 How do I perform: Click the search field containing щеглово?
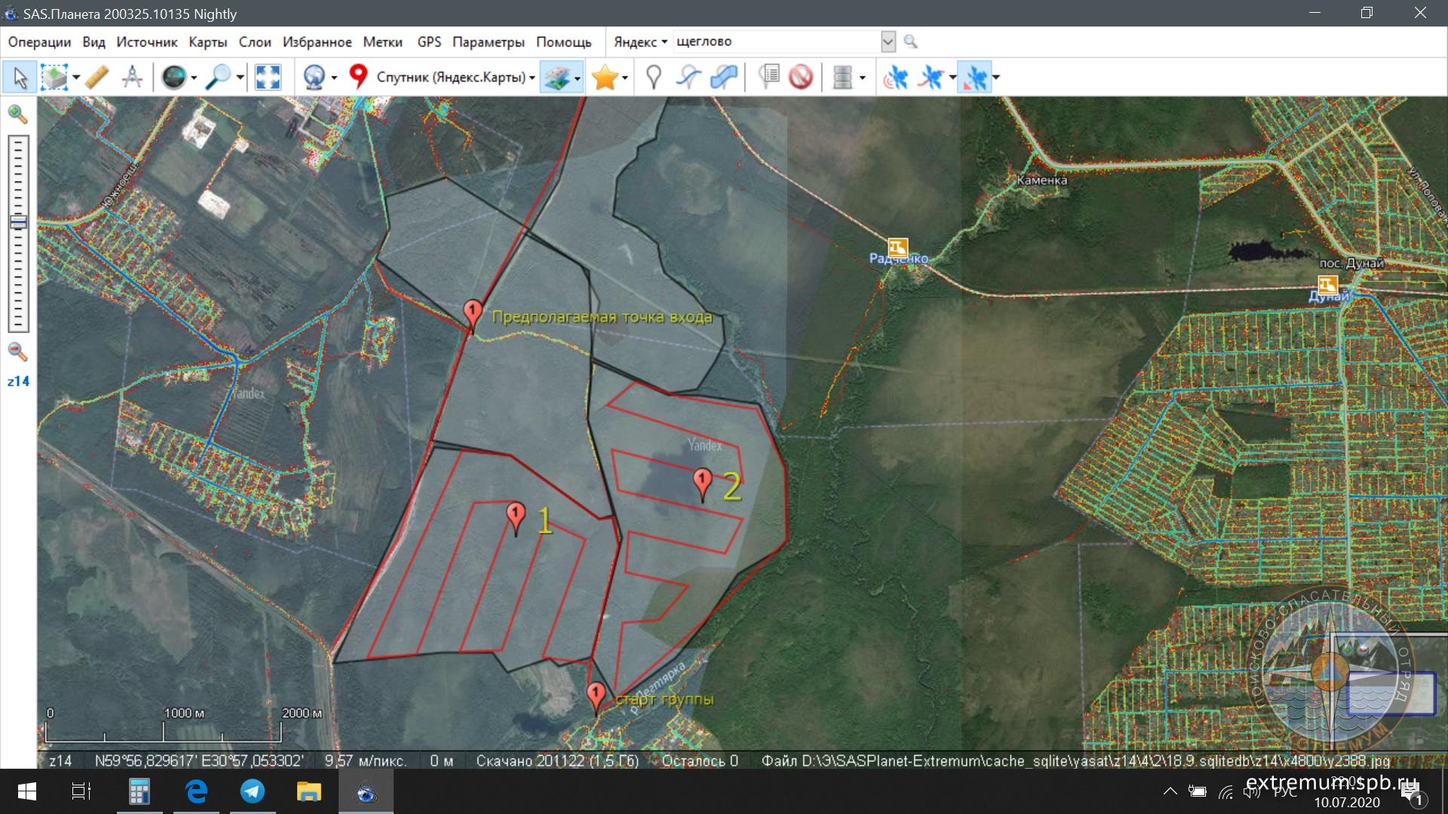tap(777, 42)
